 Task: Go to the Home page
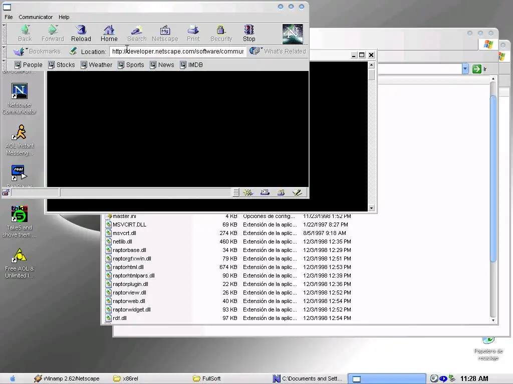click(109, 34)
